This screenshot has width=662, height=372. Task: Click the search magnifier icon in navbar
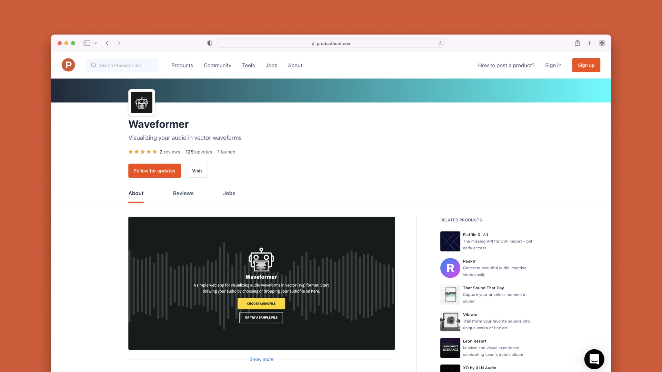pyautogui.click(x=93, y=65)
